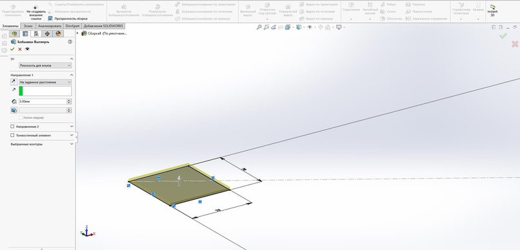Enable the Тонкостенный элемент checkbox
Viewport: 520px width, 250px height.
pyautogui.click(x=13, y=135)
